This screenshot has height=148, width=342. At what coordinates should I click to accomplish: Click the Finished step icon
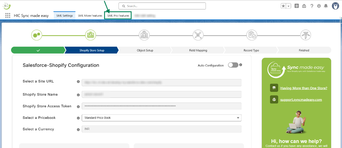click(x=306, y=34)
